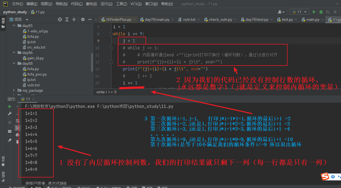Viewport: 341px width, 188px height.
Task: Run the current configuration with green play button
Action: click(314, 12)
